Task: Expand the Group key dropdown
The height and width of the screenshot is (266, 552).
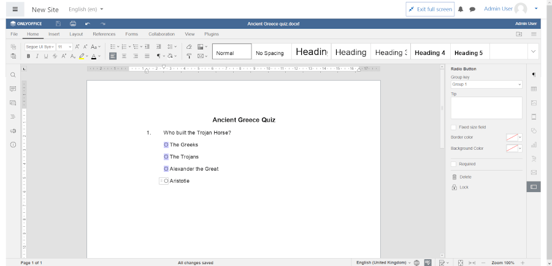Action: tap(519, 84)
